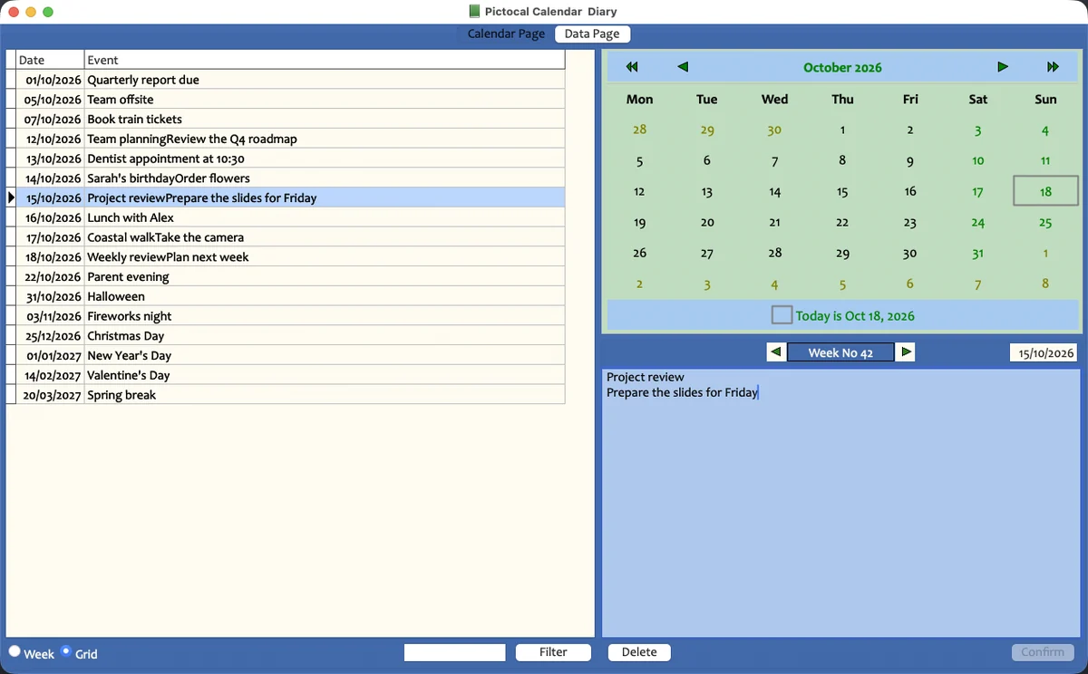1088x674 pixels.
Task: Select day 22 in the October calendar
Action: pos(842,222)
